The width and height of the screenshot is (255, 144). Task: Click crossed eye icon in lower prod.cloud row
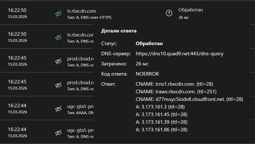58,85
